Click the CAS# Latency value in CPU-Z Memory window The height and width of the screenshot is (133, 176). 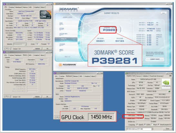tap(32, 74)
